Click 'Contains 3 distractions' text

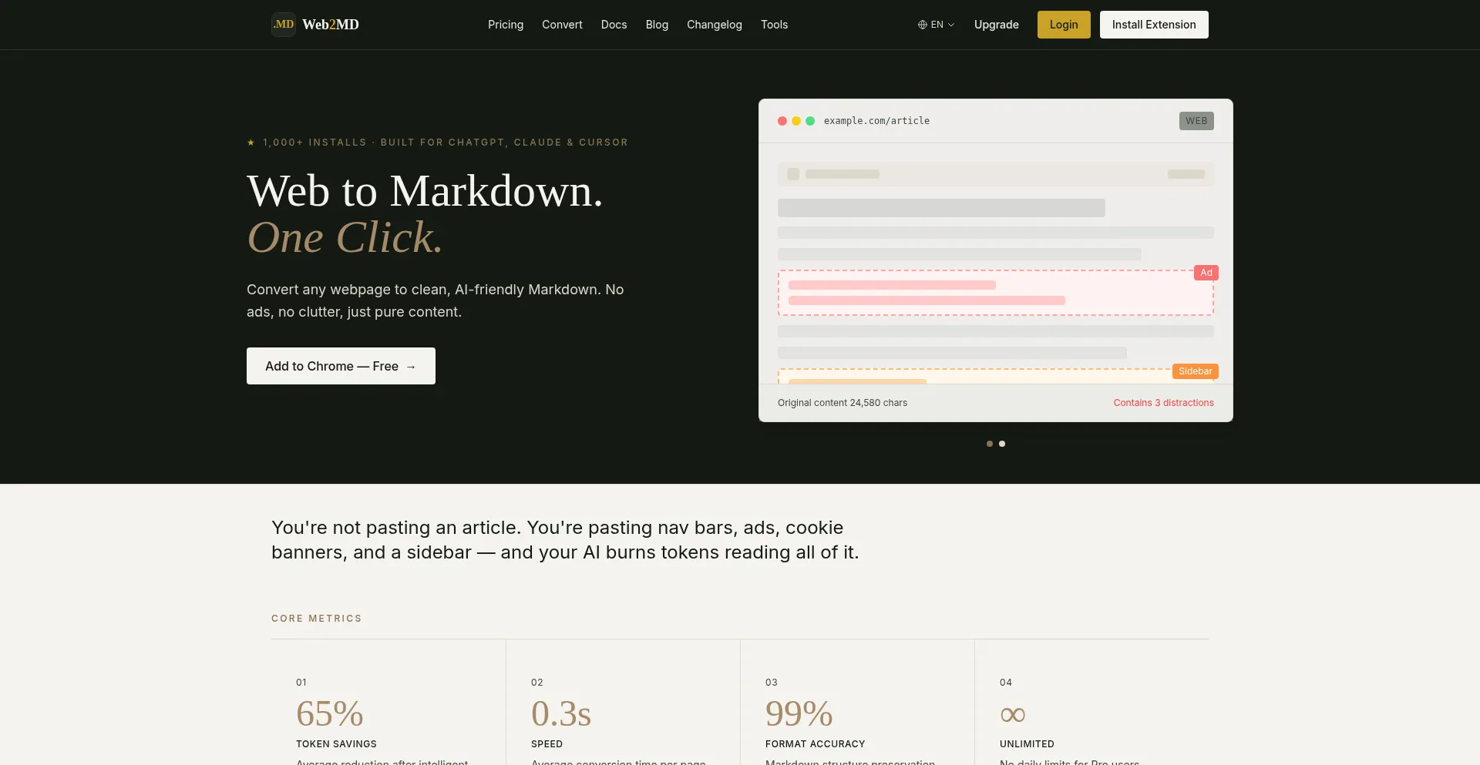click(x=1163, y=403)
